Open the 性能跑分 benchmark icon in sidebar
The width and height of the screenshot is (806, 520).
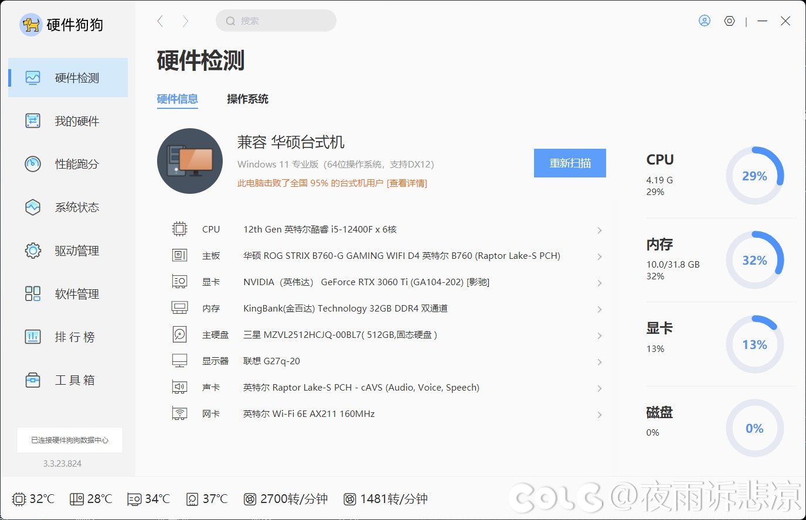33,164
